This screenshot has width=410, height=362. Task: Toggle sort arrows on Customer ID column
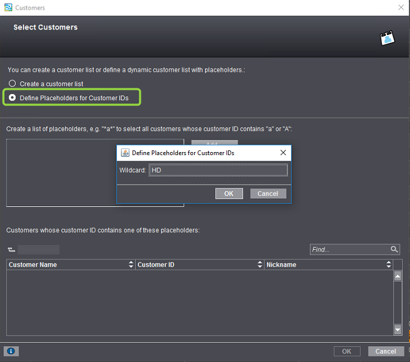tap(260, 265)
